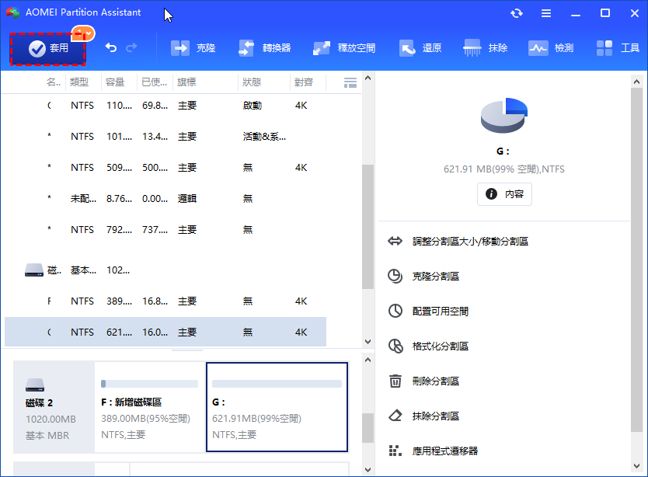Choose 調整分割區大小/移動分割區
This screenshot has width=648, height=477.
click(x=458, y=242)
